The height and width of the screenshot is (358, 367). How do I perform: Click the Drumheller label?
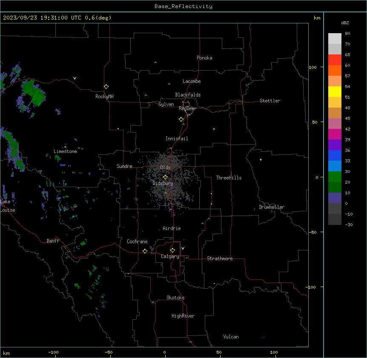point(272,207)
